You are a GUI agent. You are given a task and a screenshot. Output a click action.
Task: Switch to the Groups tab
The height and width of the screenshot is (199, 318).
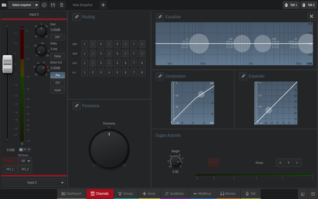(126, 193)
